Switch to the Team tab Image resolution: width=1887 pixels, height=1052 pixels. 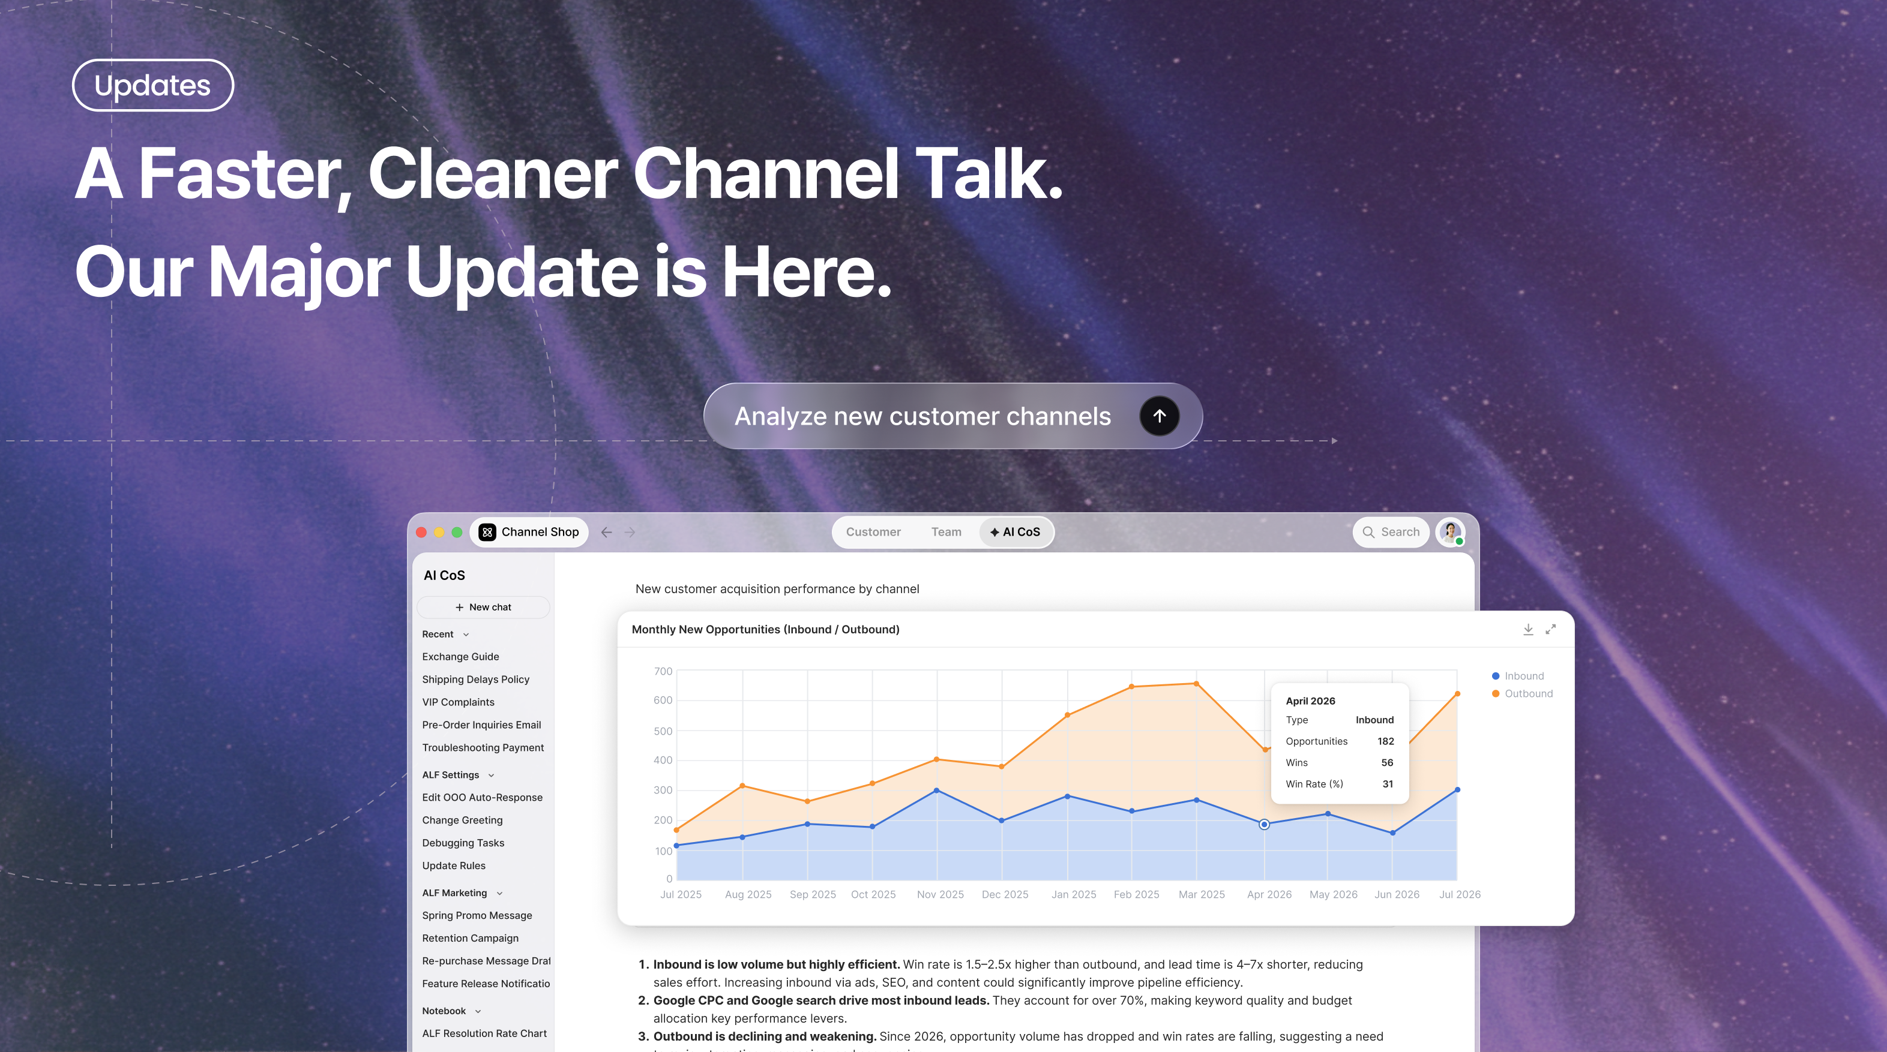point(946,532)
